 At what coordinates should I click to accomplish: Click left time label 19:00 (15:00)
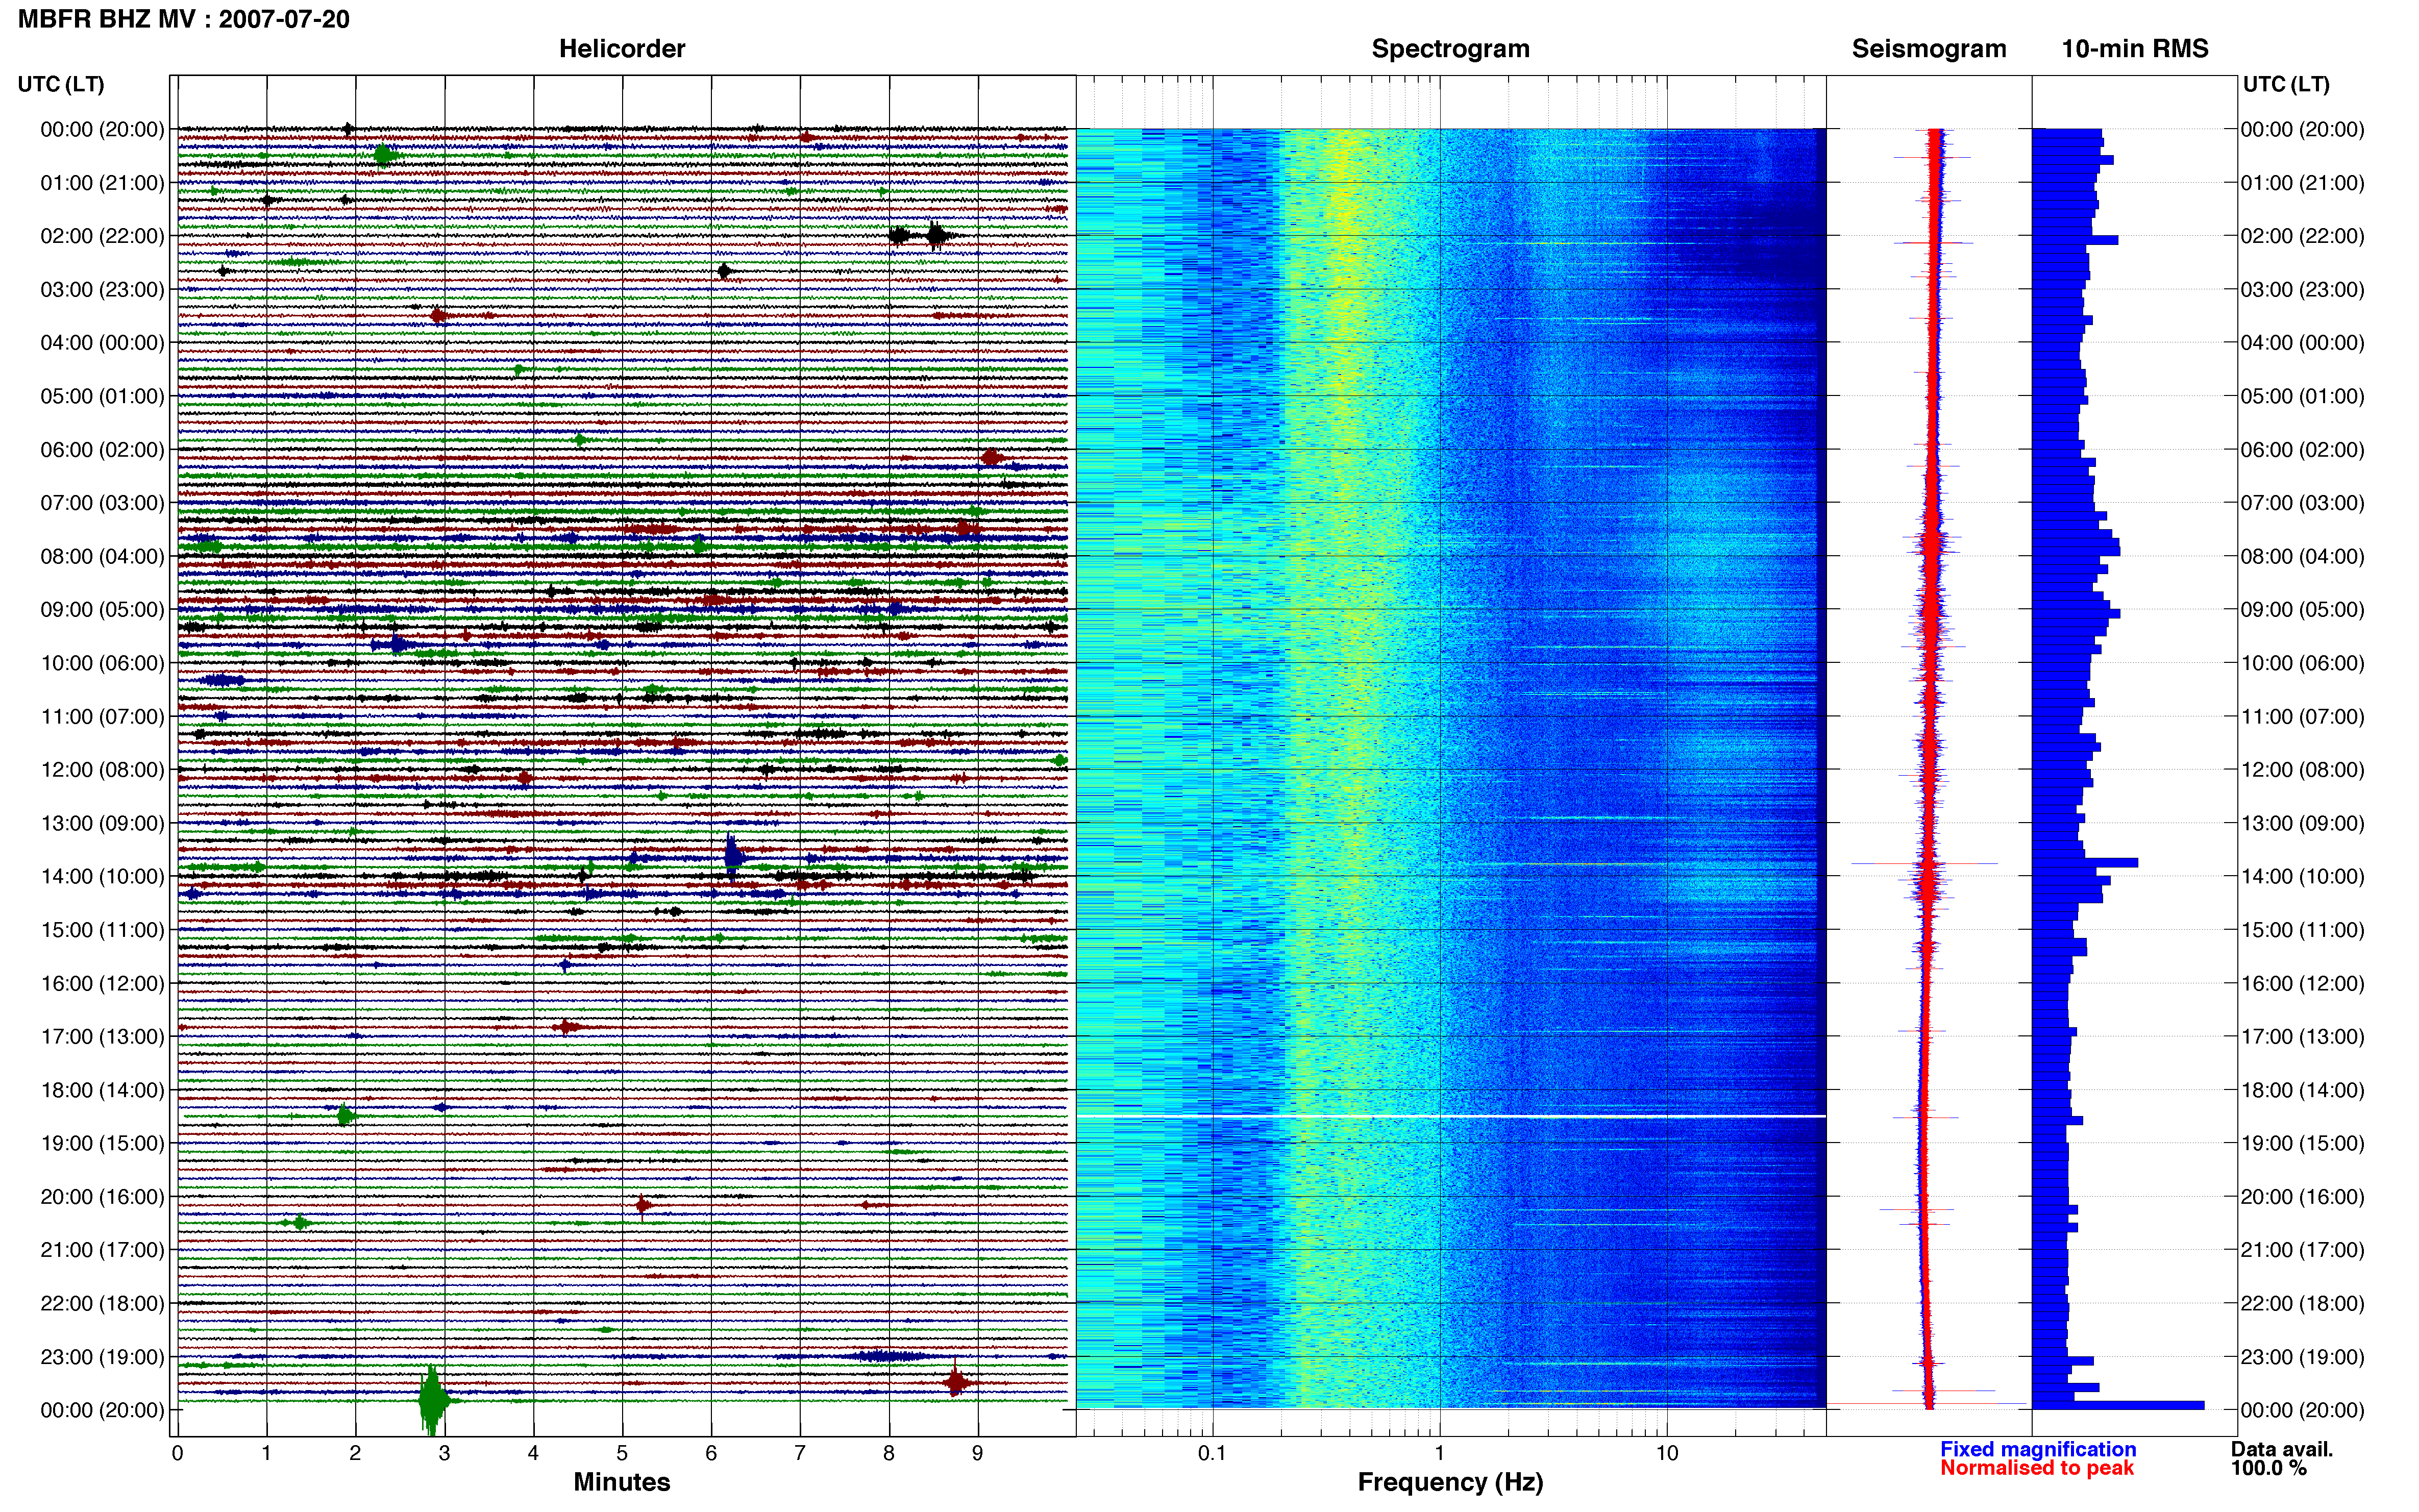[x=102, y=1143]
